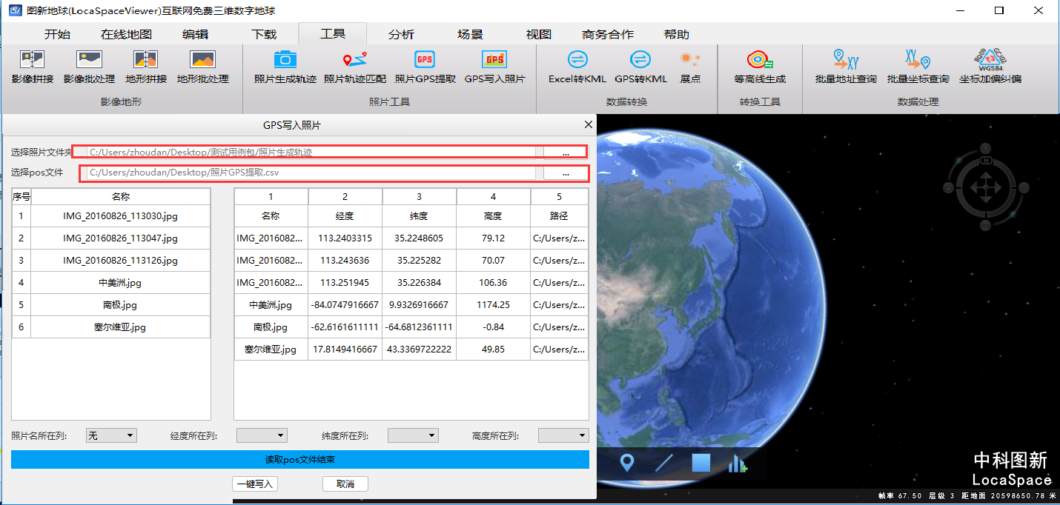Select IMG_20160826_113030.jpg in the photo list
Screen dimensions: 1060x505
point(120,216)
